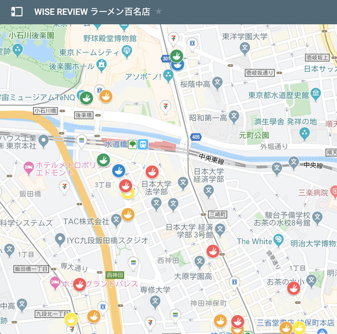Click the 小石川後楽園 park label
The height and width of the screenshot is (334, 337).
pyautogui.click(x=32, y=35)
